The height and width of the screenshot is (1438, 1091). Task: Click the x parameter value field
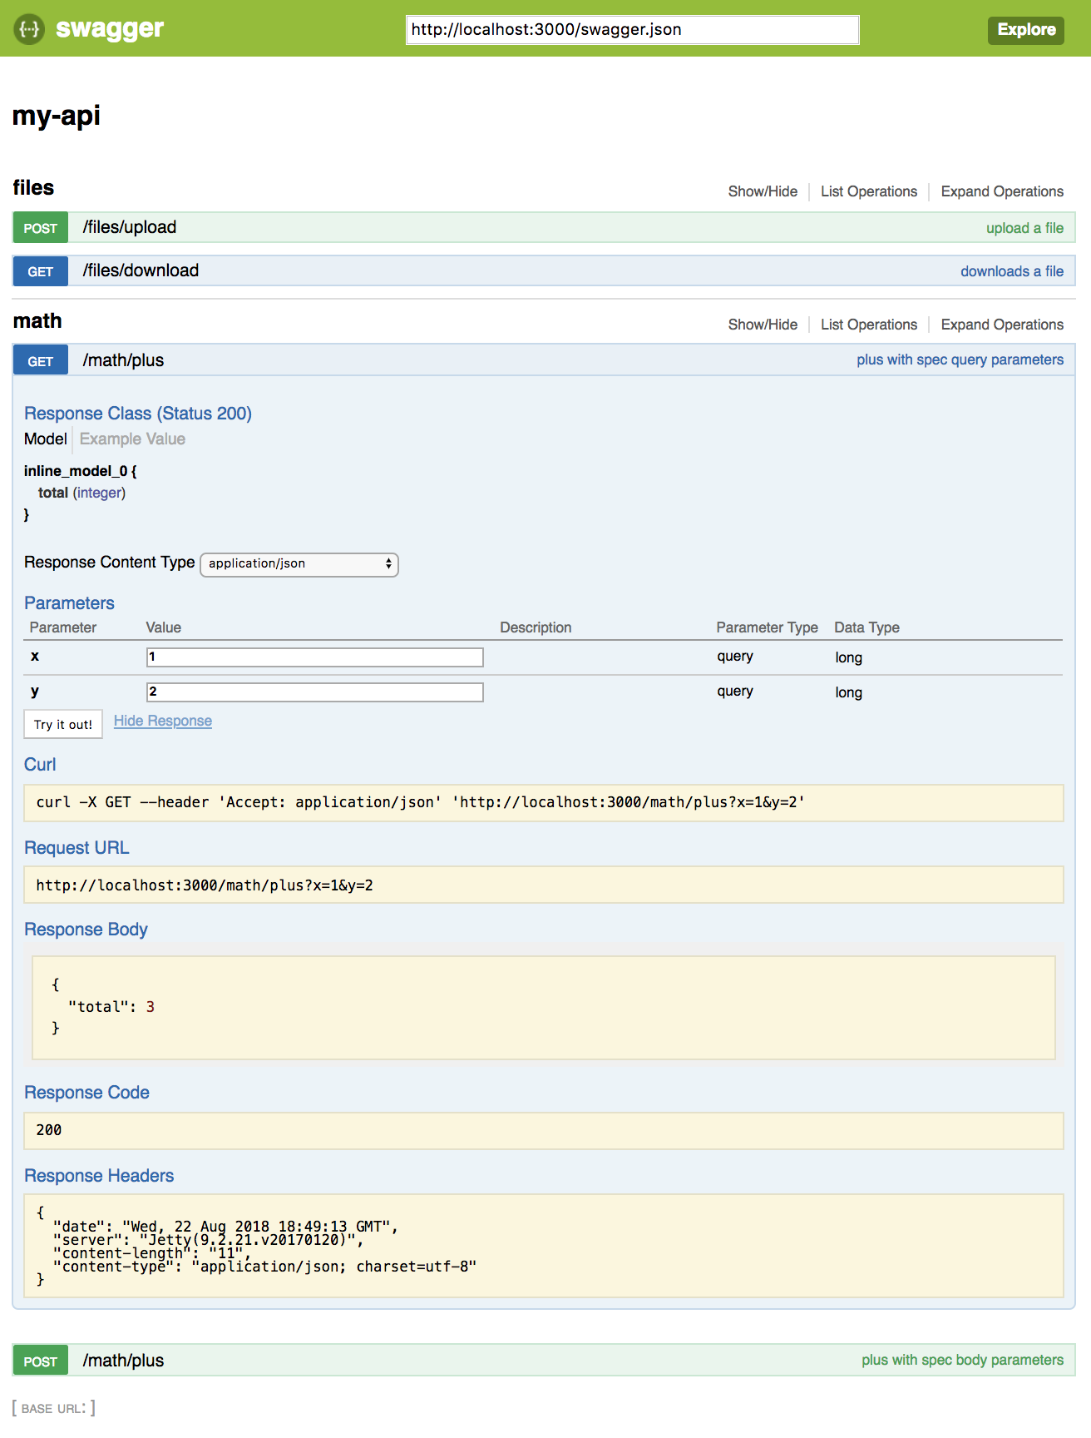(x=314, y=657)
